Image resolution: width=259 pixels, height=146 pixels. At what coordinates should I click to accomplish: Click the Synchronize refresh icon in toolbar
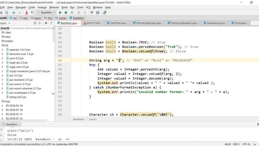point(6,13)
